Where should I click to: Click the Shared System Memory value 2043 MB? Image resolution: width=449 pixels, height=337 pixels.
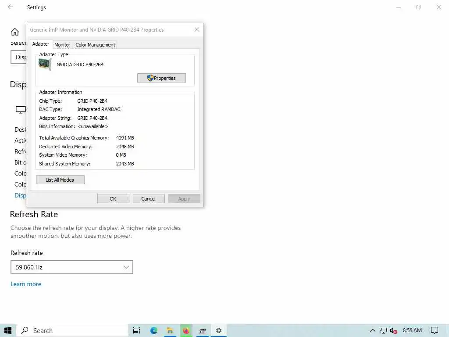pyautogui.click(x=125, y=164)
